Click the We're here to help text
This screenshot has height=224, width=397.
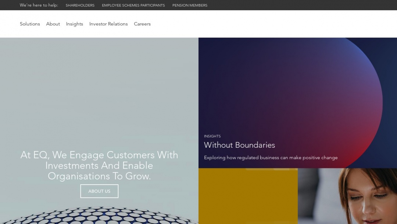[39, 5]
